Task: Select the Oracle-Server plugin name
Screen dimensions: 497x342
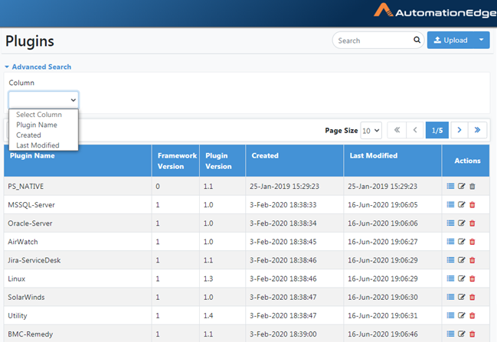Action: [x=30, y=223]
